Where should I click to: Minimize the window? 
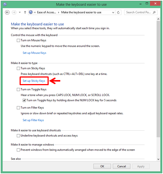[x=140, y=4]
